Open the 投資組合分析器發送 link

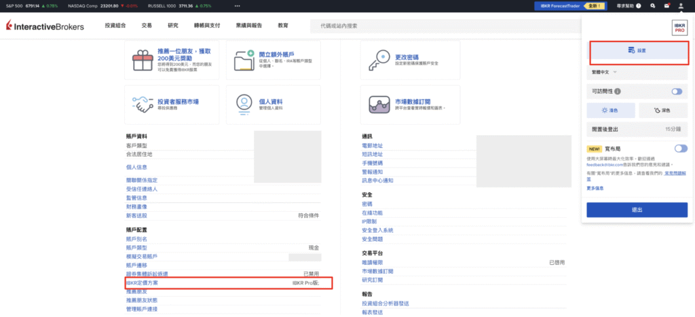386,303
